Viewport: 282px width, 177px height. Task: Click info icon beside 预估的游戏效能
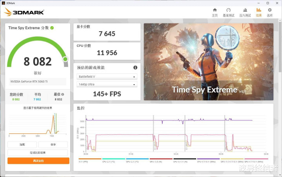click(x=135, y=68)
